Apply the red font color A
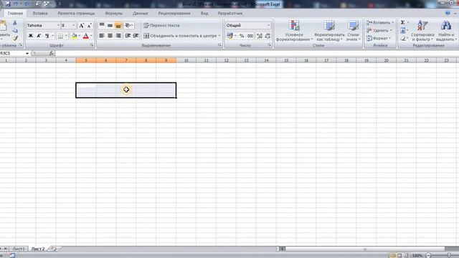This screenshot has height=258, width=459. click(86, 36)
